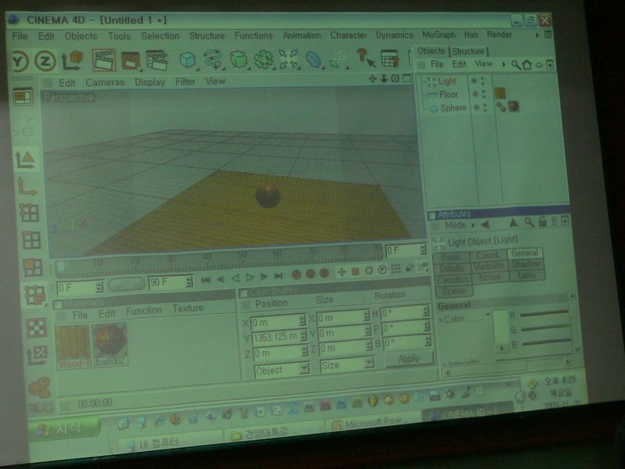Click the Apply button in Coordinates

click(x=409, y=359)
